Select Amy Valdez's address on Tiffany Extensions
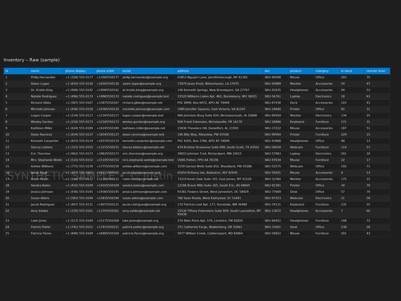 [x=219, y=212]
